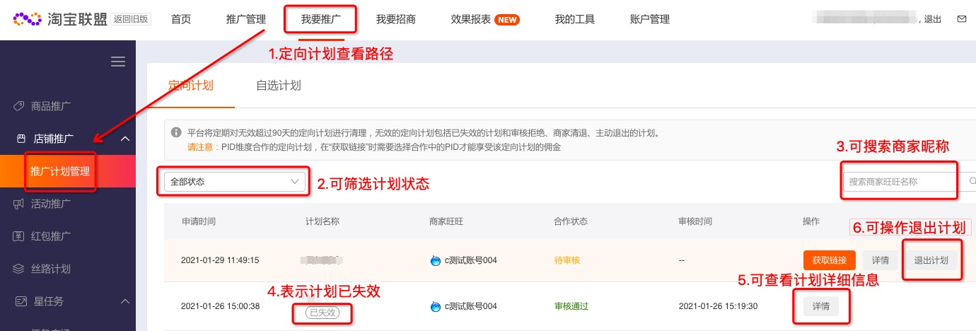Click the 退出 logout link
Image resolution: width=976 pixels, height=331 pixels.
point(933,20)
